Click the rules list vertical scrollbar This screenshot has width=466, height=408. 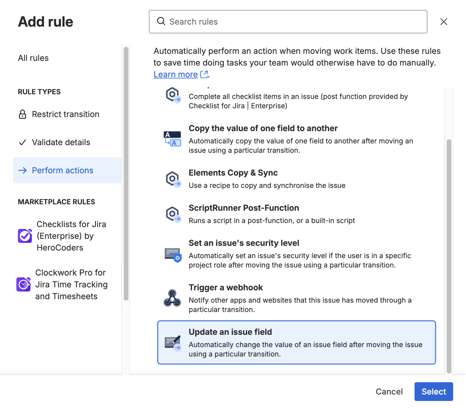(449, 256)
